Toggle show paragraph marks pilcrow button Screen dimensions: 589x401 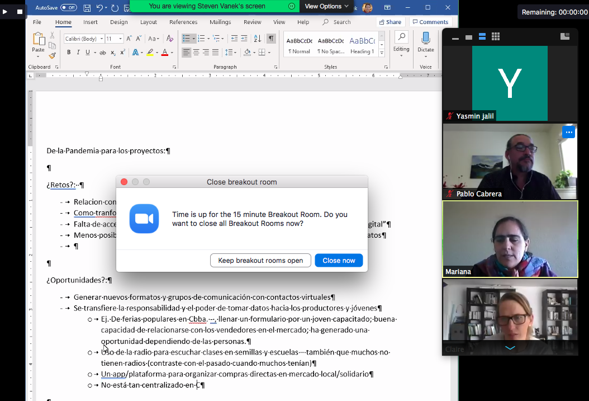[271, 39]
